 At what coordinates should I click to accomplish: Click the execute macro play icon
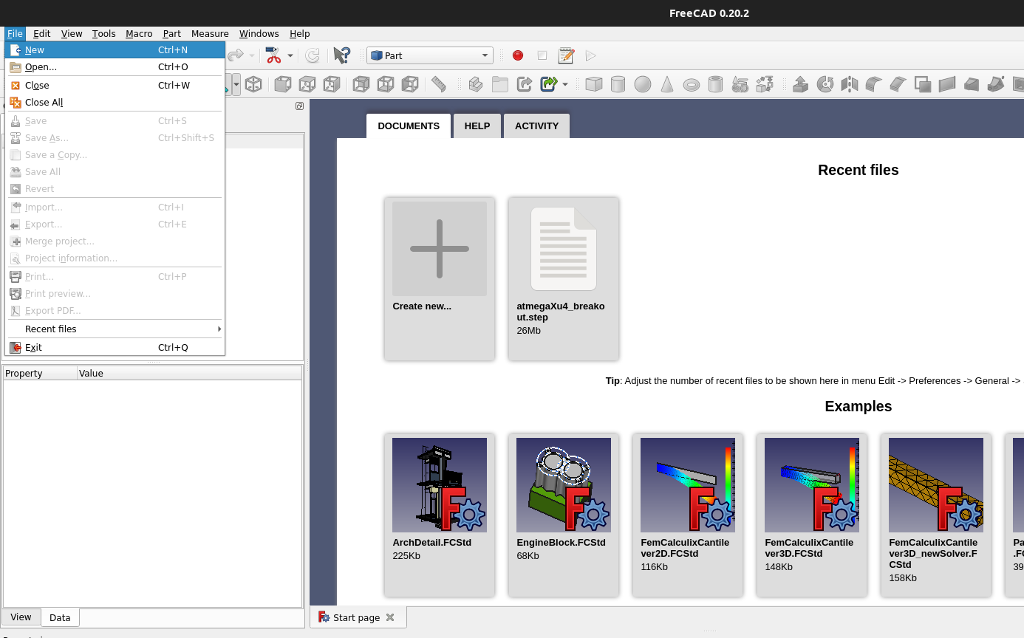[590, 55]
